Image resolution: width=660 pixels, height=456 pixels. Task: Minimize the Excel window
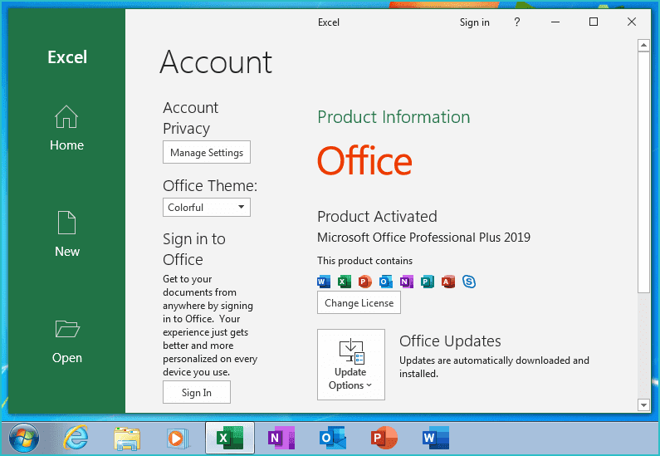click(555, 22)
